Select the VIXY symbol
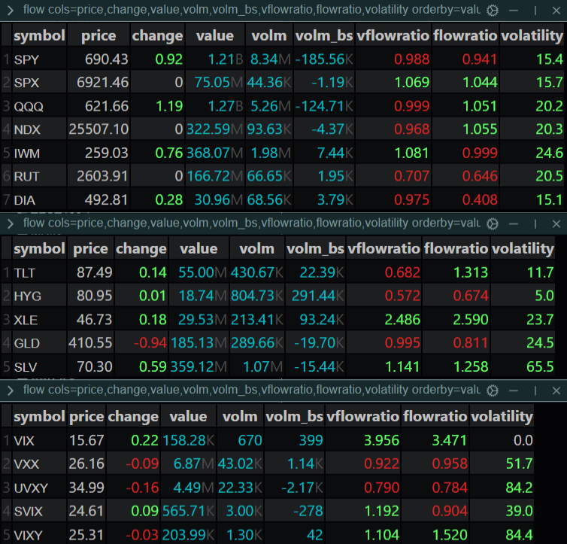 click(x=28, y=535)
